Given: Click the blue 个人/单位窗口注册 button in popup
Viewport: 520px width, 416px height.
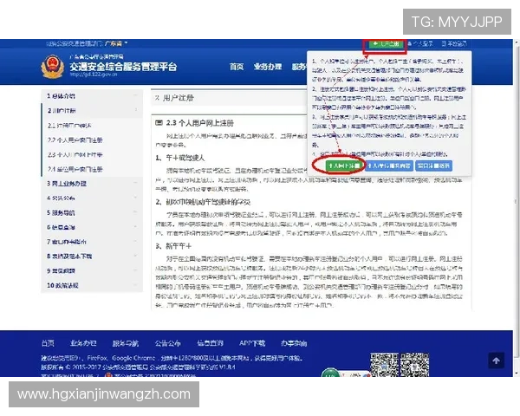Looking at the screenshot, I should coord(389,166).
